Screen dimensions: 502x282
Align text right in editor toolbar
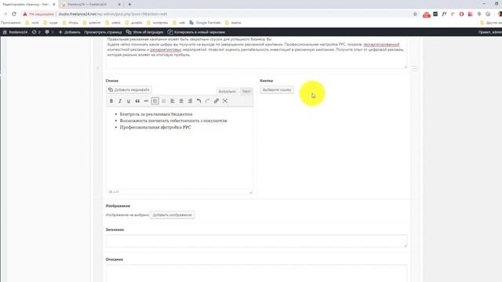click(190, 101)
